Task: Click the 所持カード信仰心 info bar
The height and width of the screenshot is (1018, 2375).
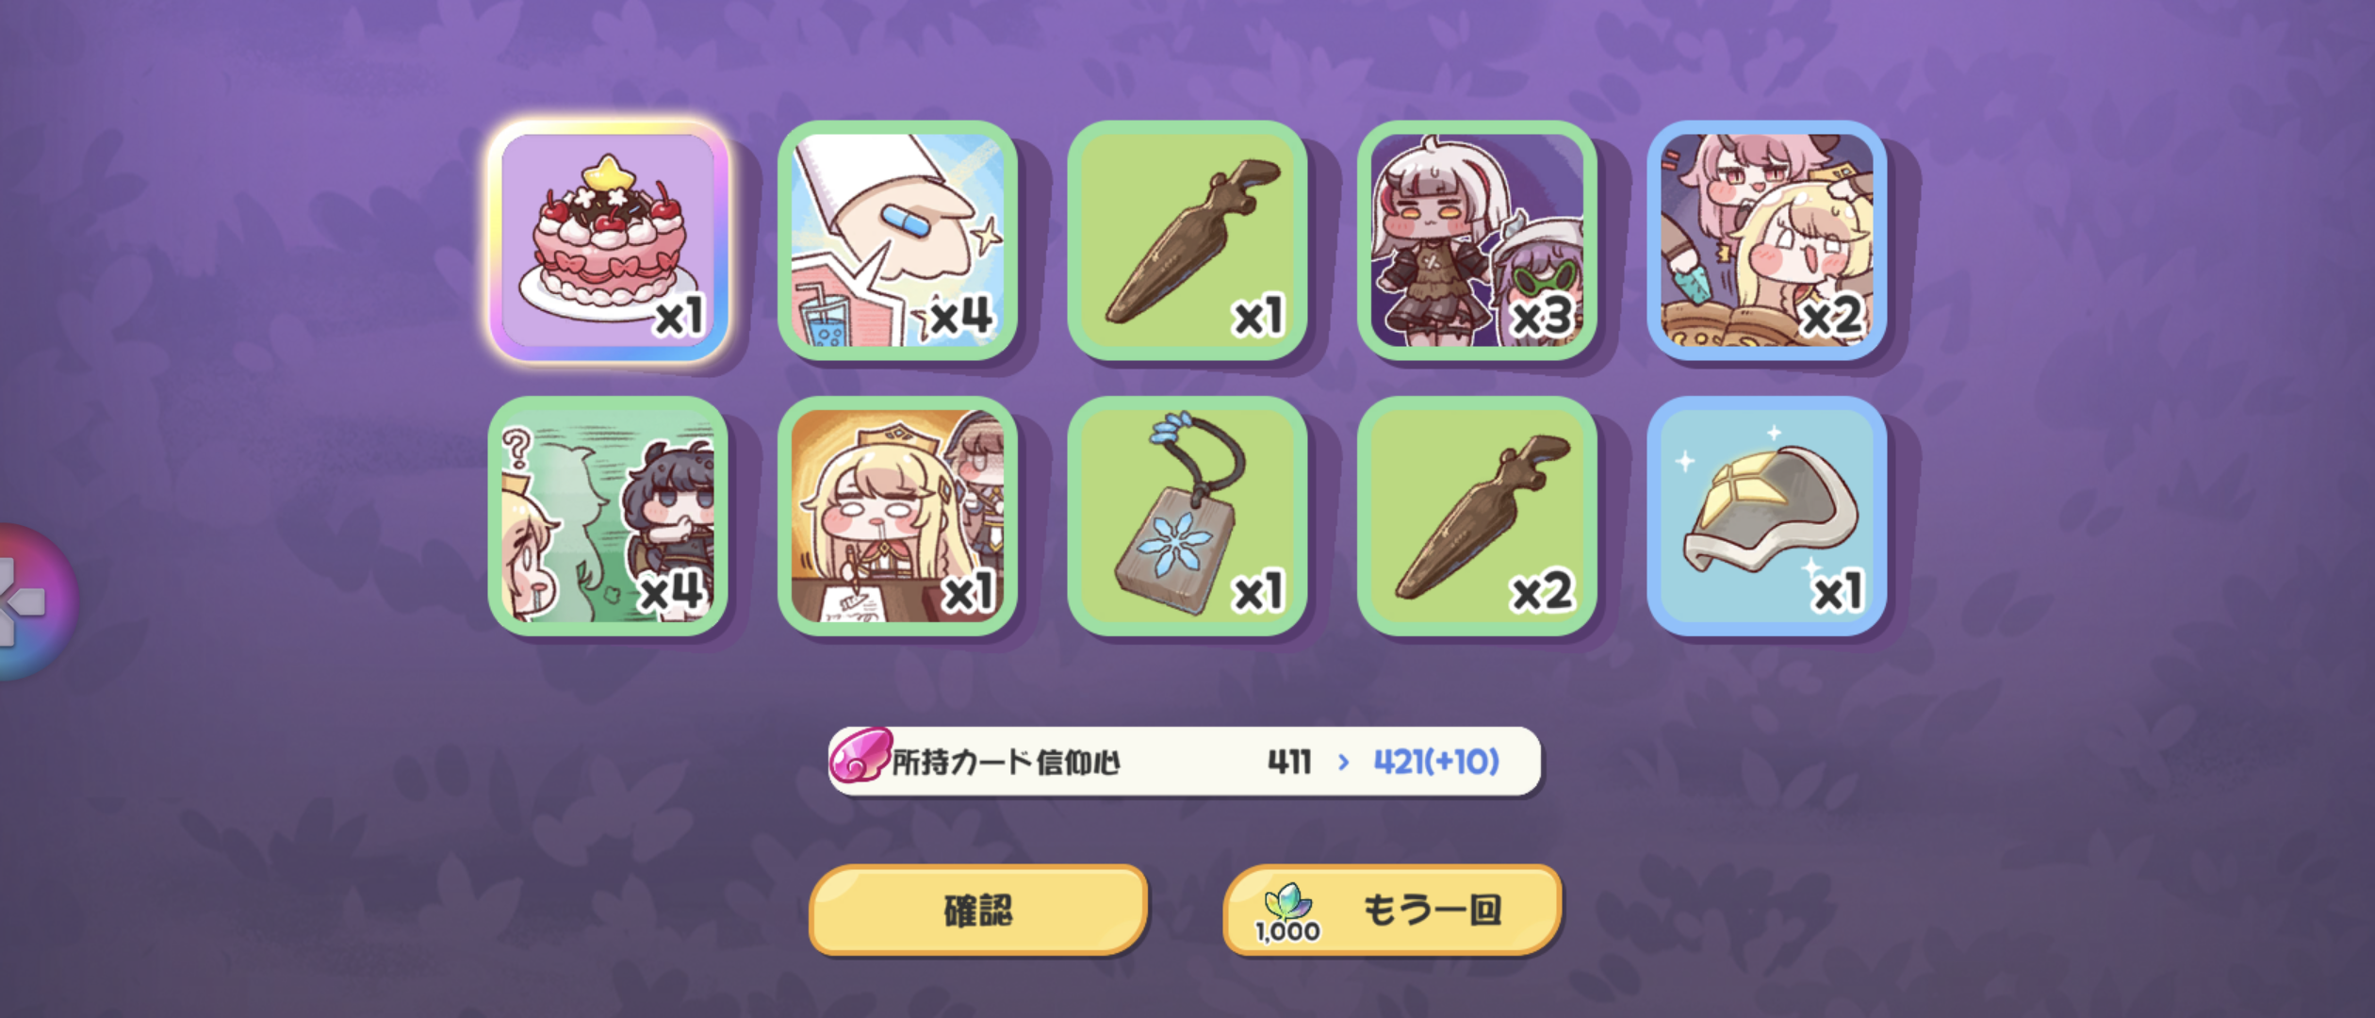Action: coord(1185,762)
